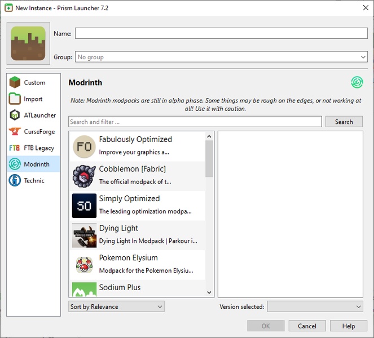
Task: Expand the Sort by Relevance dropdown
Action: coord(116,306)
